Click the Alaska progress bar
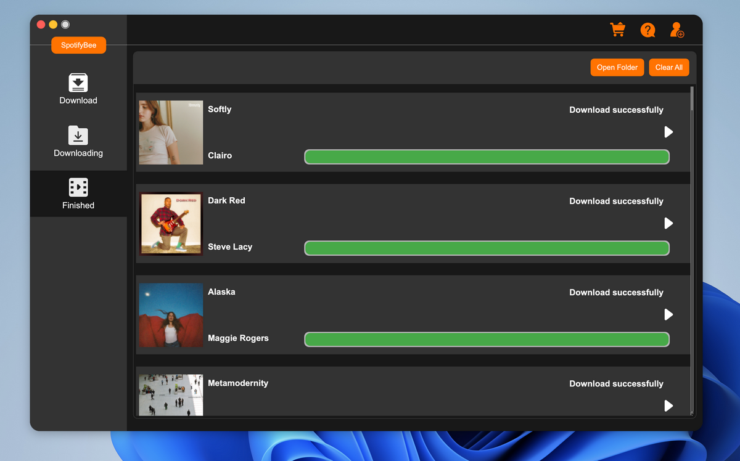Image resolution: width=740 pixels, height=461 pixels. click(x=487, y=339)
